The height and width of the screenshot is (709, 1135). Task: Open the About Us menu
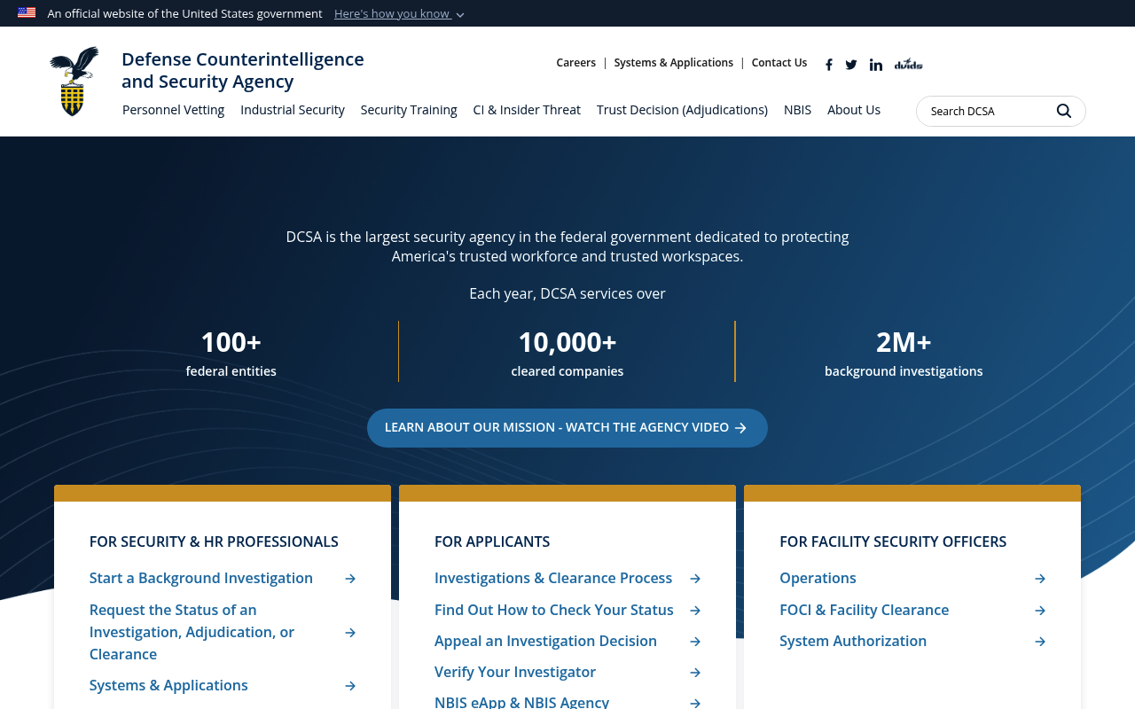[x=854, y=110]
